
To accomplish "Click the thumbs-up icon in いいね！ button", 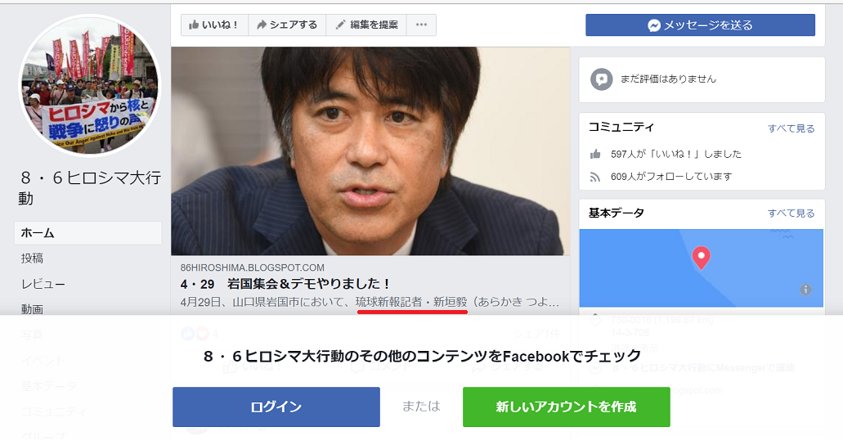I will 194,25.
